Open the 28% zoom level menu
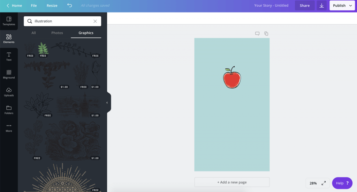The width and height of the screenshot is (357, 192). click(x=313, y=183)
